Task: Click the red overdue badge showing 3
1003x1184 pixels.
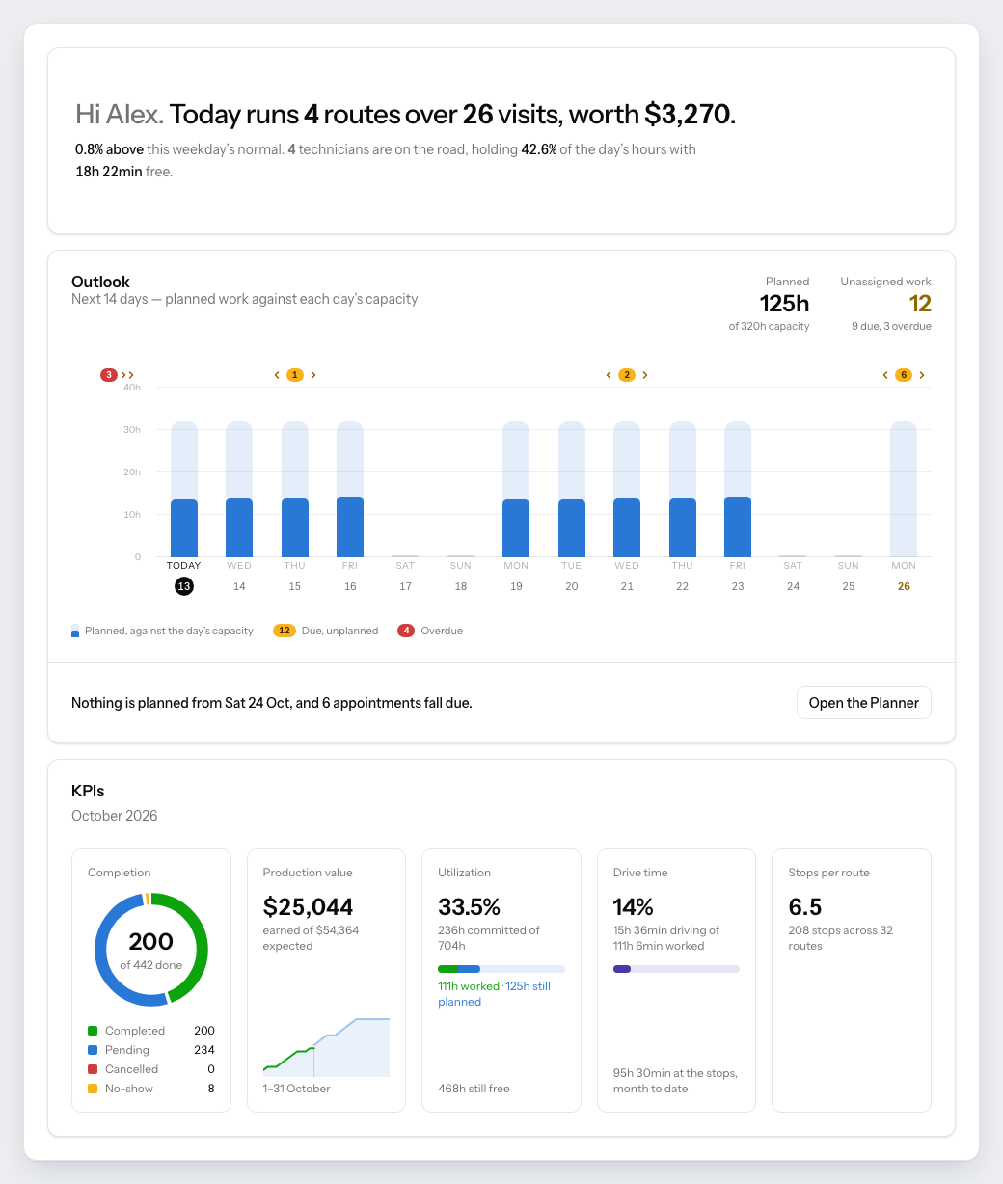Action: pos(109,375)
